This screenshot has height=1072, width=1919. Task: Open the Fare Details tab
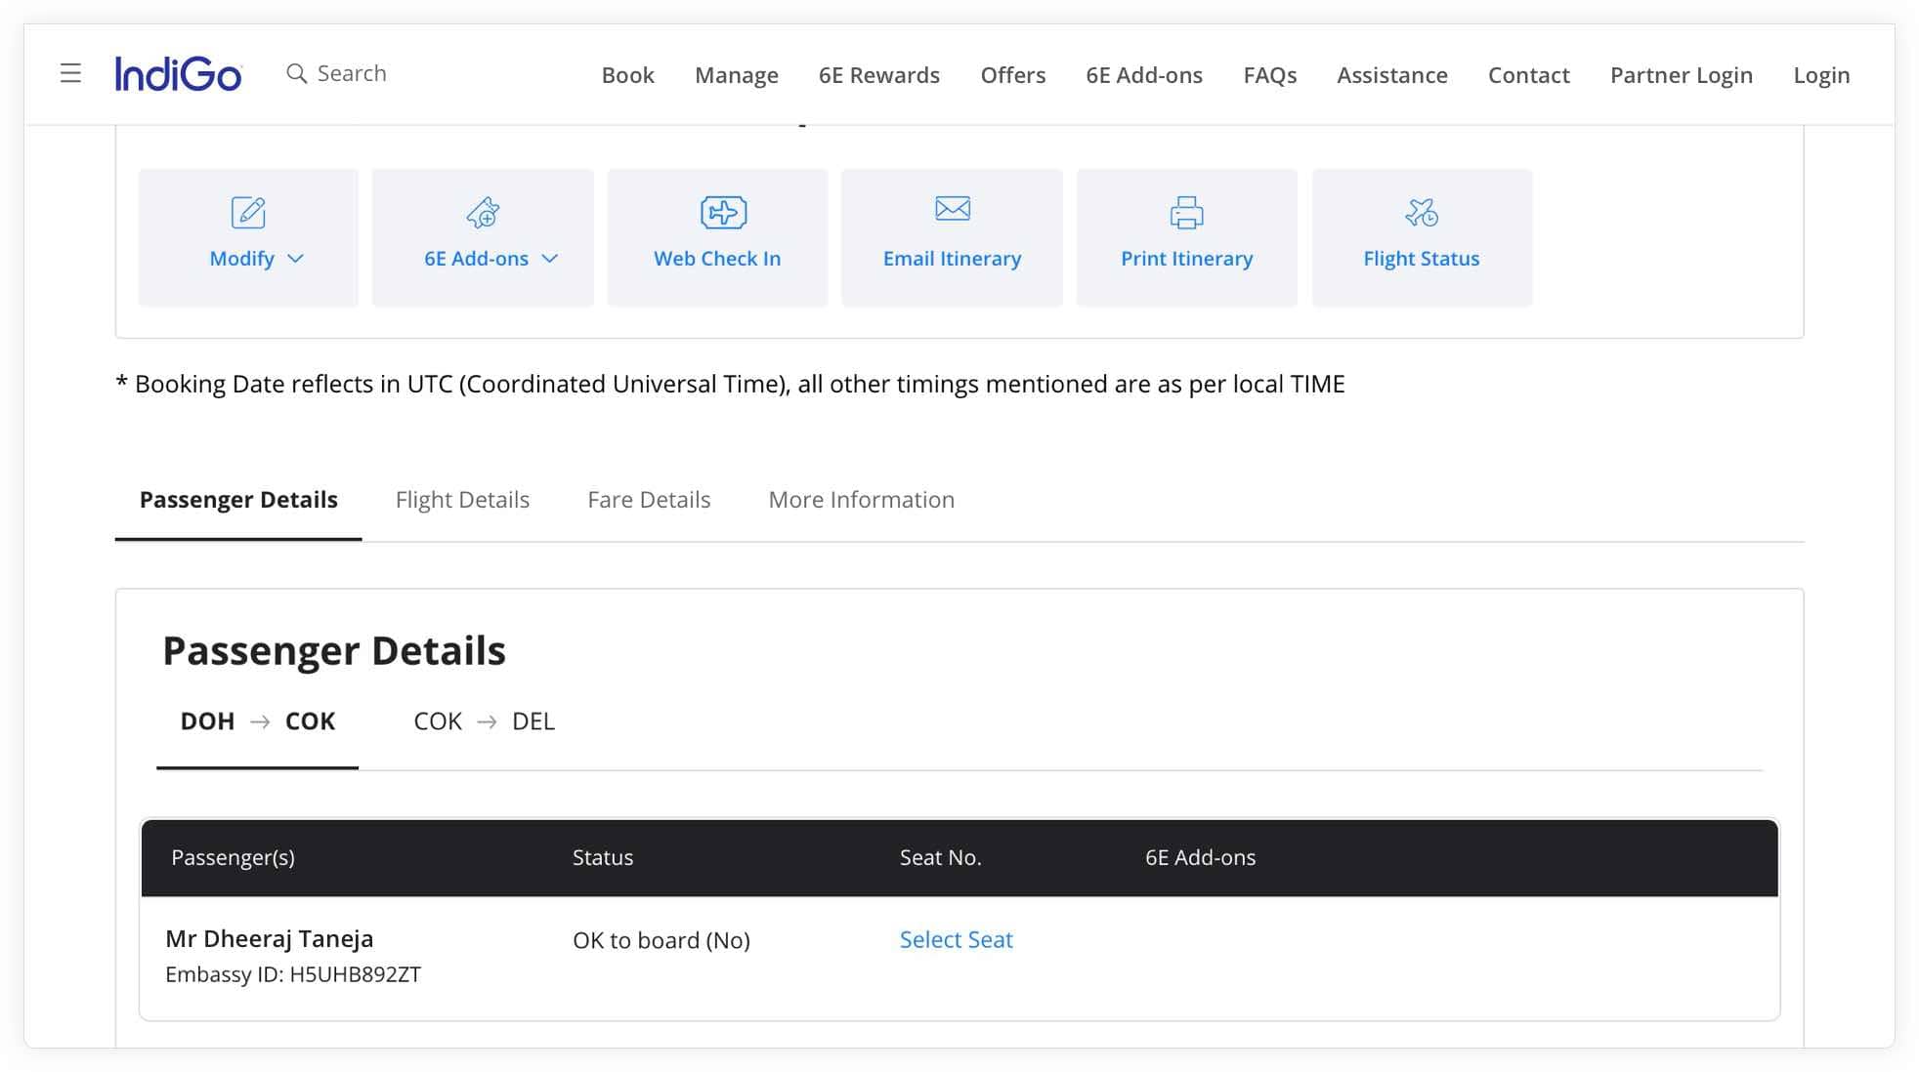[x=649, y=500]
